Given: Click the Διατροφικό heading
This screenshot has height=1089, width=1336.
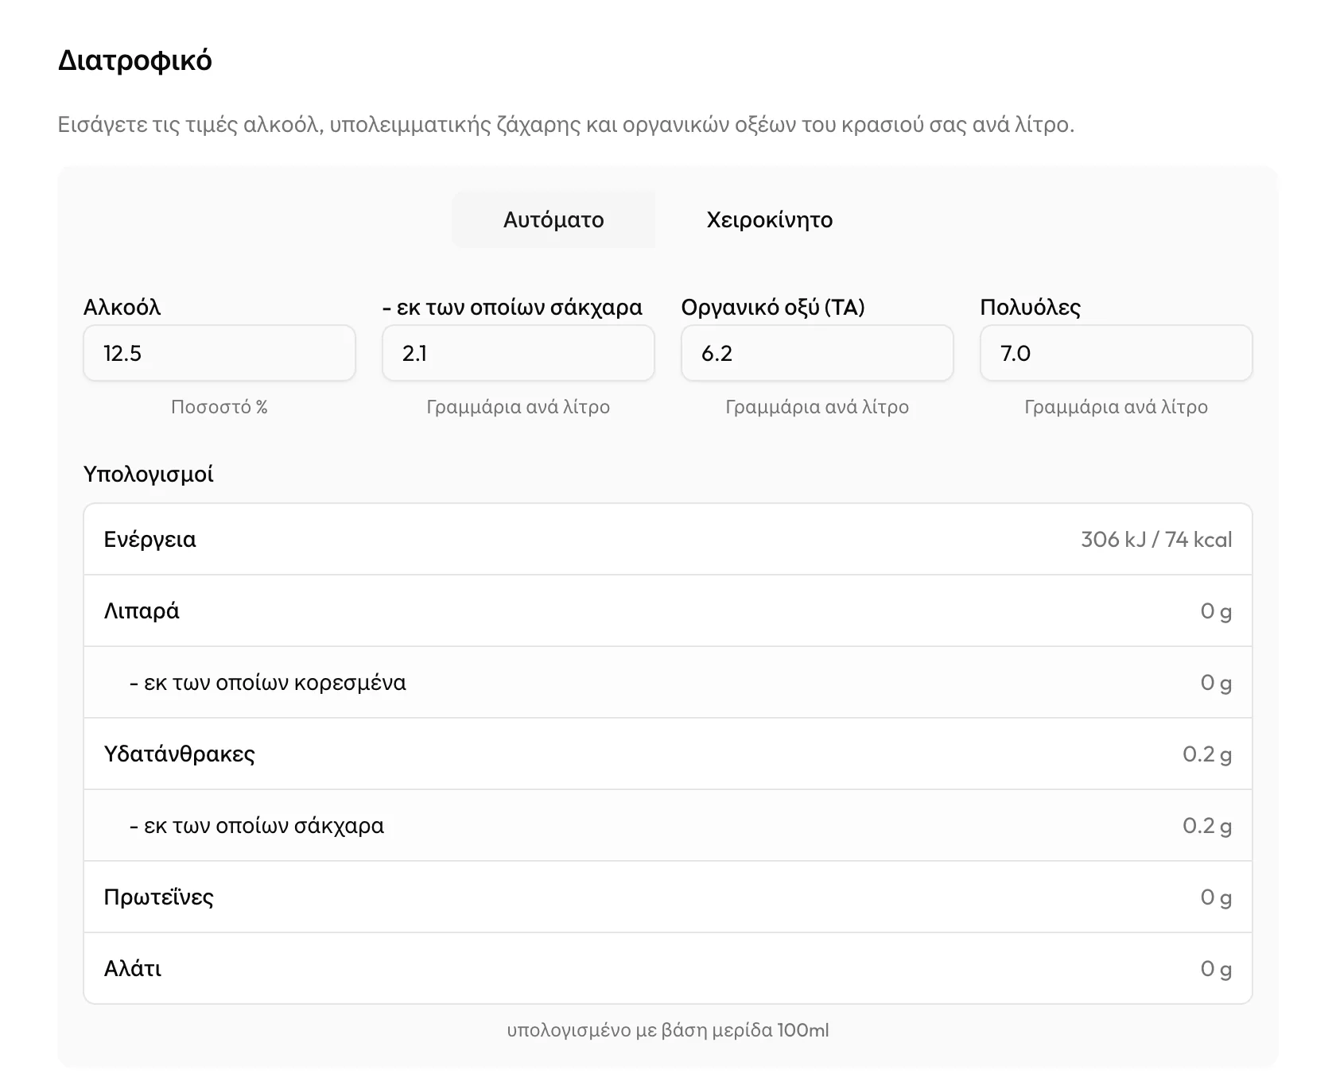Looking at the screenshot, I should (135, 60).
